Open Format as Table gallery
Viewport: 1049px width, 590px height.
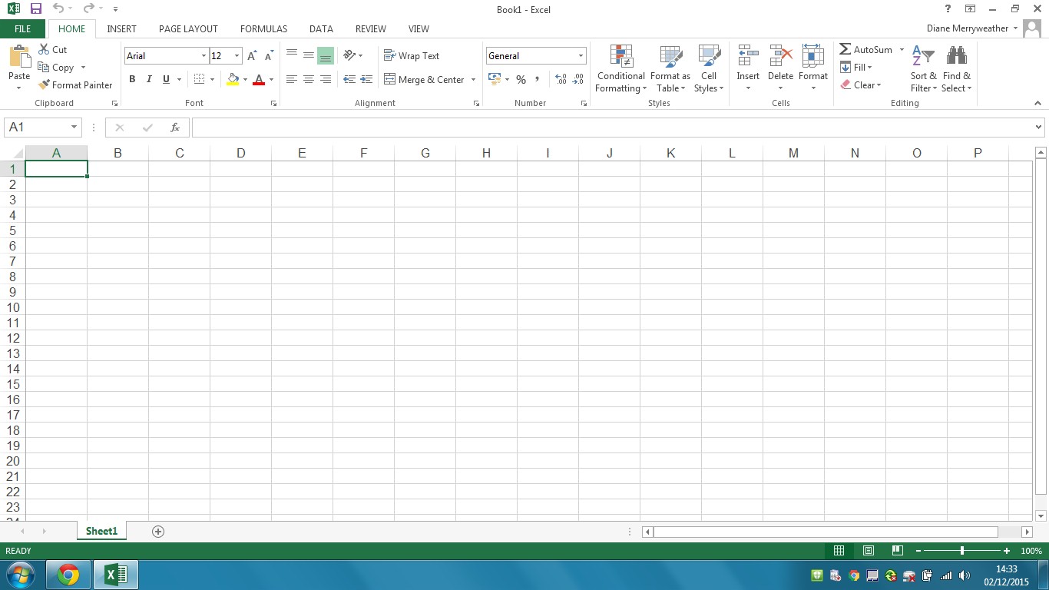(x=670, y=68)
